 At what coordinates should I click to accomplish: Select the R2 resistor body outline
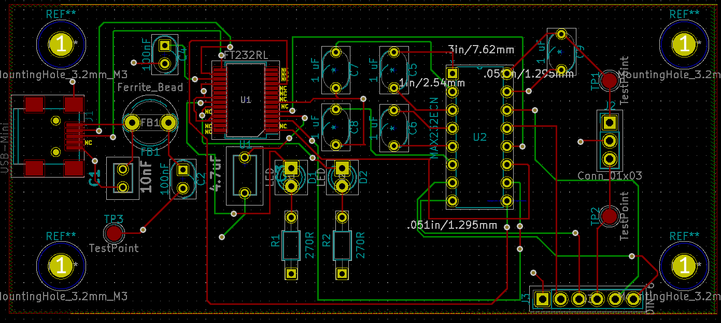(x=342, y=245)
